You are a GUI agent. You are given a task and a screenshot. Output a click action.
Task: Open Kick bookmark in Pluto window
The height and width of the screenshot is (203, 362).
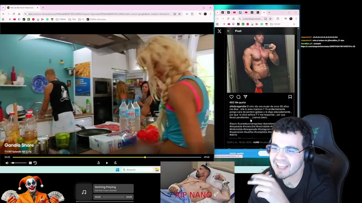click(29, 19)
